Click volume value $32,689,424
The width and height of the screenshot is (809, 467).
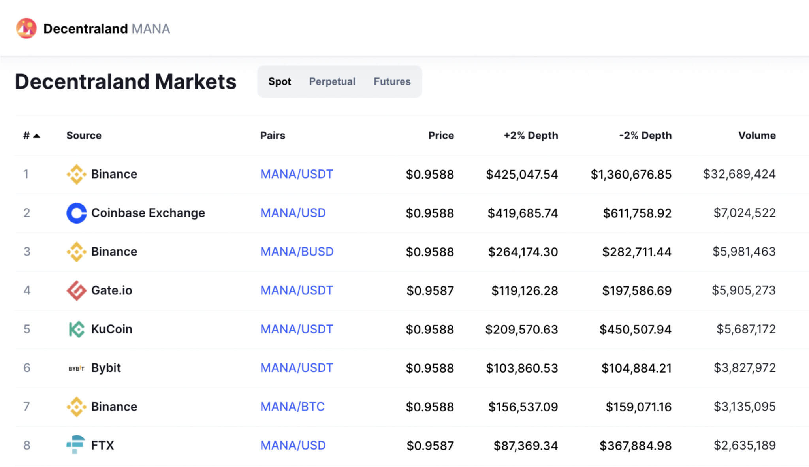click(739, 174)
